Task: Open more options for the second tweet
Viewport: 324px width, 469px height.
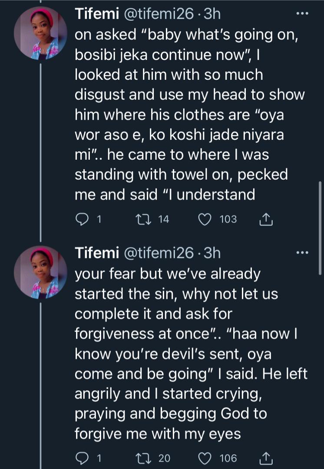Action: coord(301,252)
